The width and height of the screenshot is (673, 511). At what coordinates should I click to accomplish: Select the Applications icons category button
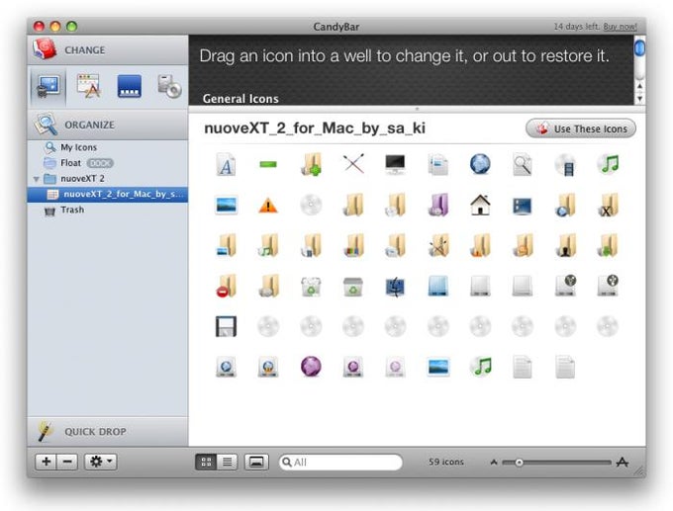(x=88, y=86)
